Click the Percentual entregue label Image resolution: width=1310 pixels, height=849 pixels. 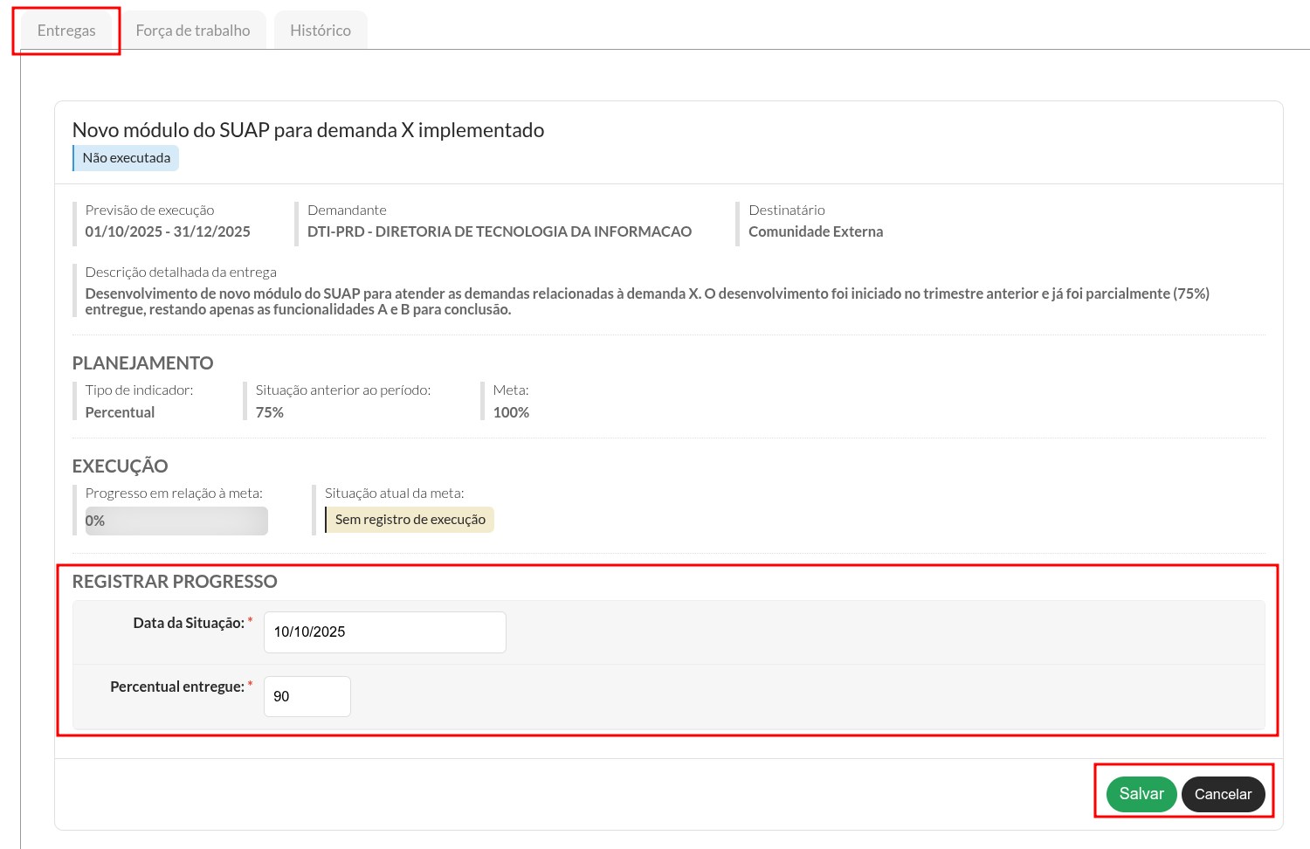tap(177, 687)
